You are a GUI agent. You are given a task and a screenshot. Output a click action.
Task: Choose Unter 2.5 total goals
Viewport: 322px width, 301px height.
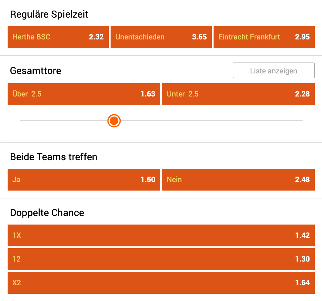coord(238,94)
